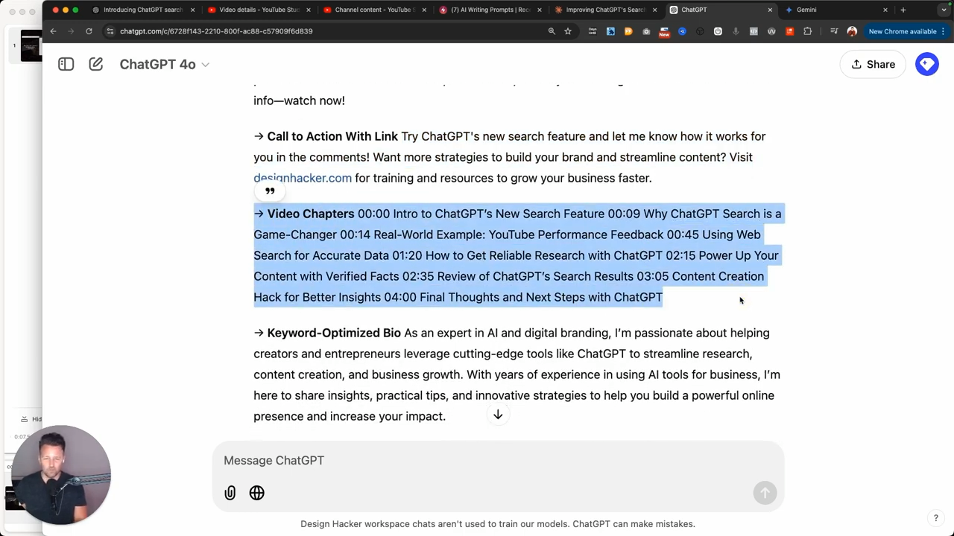Open the designhacker.com link
This screenshot has width=954, height=536.
click(303, 179)
